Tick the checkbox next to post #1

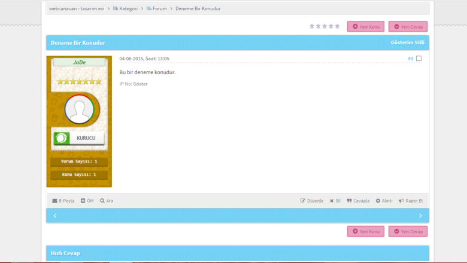pos(419,58)
